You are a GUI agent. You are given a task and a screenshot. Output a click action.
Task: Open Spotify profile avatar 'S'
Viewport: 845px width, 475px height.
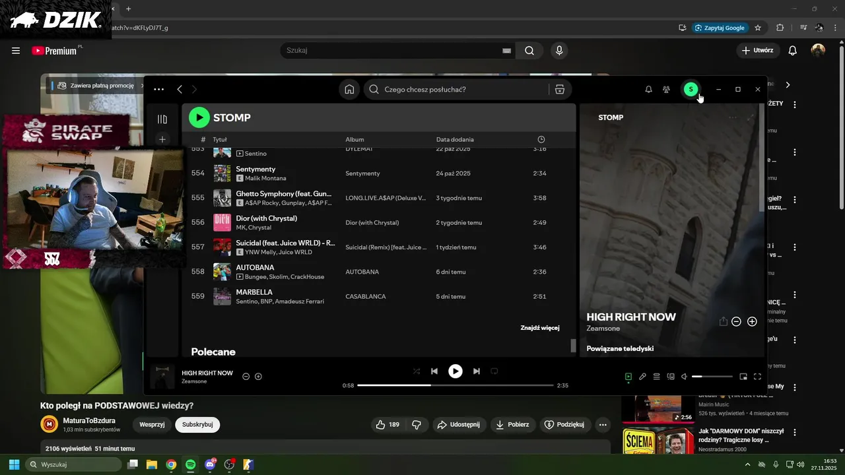(691, 90)
